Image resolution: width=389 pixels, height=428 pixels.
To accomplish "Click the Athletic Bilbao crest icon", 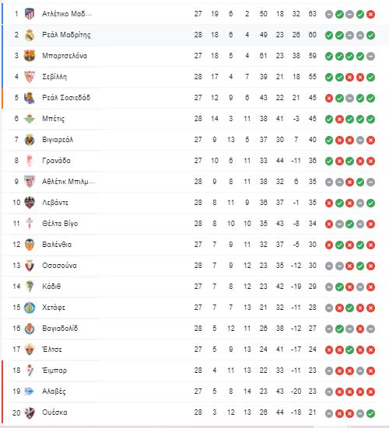I will [x=30, y=182].
